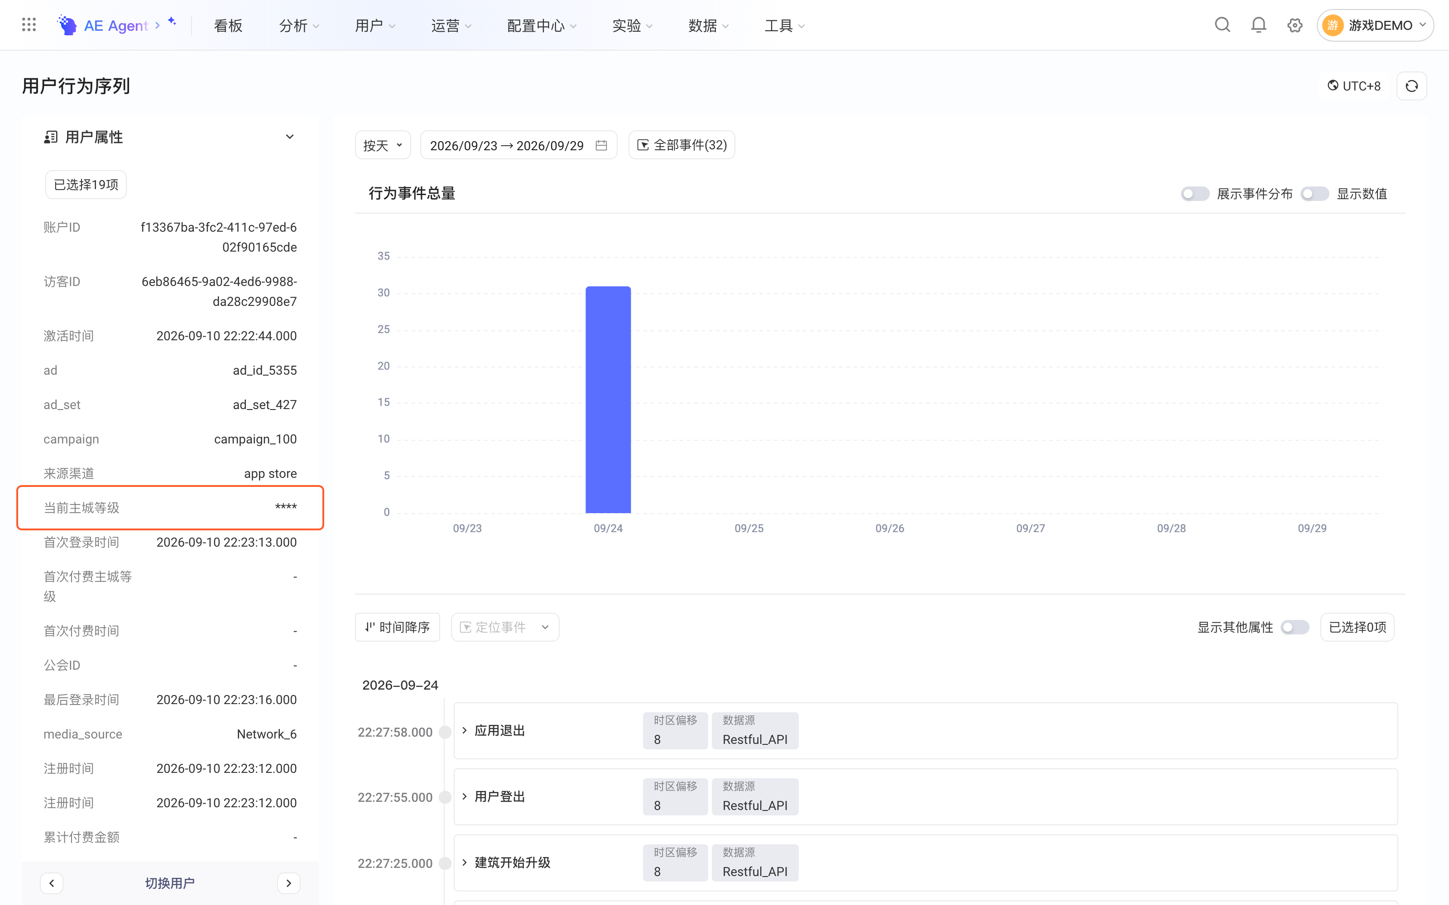Open the 按天 granularity dropdown
This screenshot has width=1449, height=905.
point(383,145)
